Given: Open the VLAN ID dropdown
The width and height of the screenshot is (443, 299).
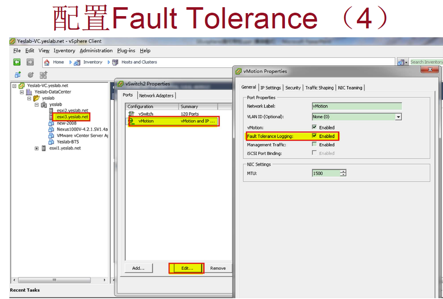Looking at the screenshot, I should (x=398, y=116).
